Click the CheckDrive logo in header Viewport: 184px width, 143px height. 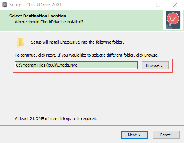[173, 20]
